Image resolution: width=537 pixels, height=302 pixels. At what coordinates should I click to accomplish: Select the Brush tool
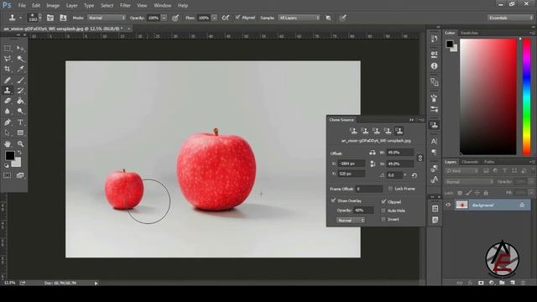pyautogui.click(x=20, y=81)
